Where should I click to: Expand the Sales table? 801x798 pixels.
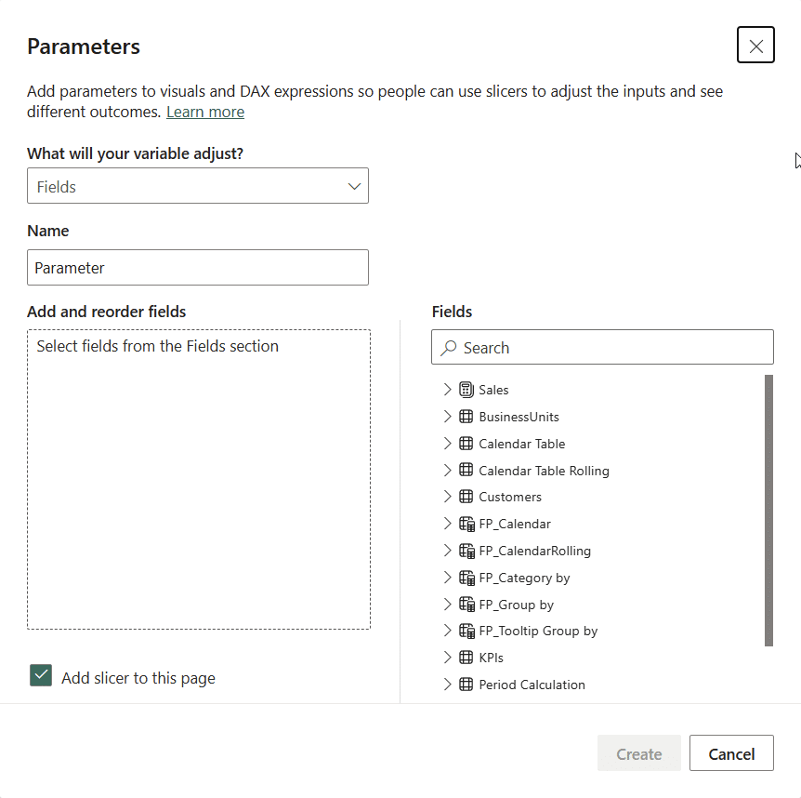(x=447, y=390)
